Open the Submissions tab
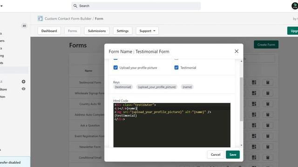This screenshot has width=298, height=167. point(97,31)
